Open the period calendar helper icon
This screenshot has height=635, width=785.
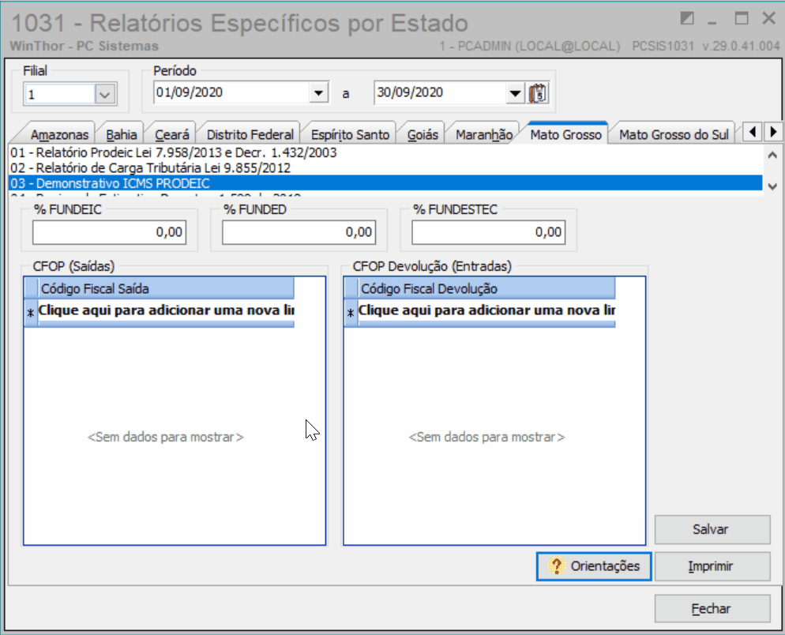coord(538,93)
